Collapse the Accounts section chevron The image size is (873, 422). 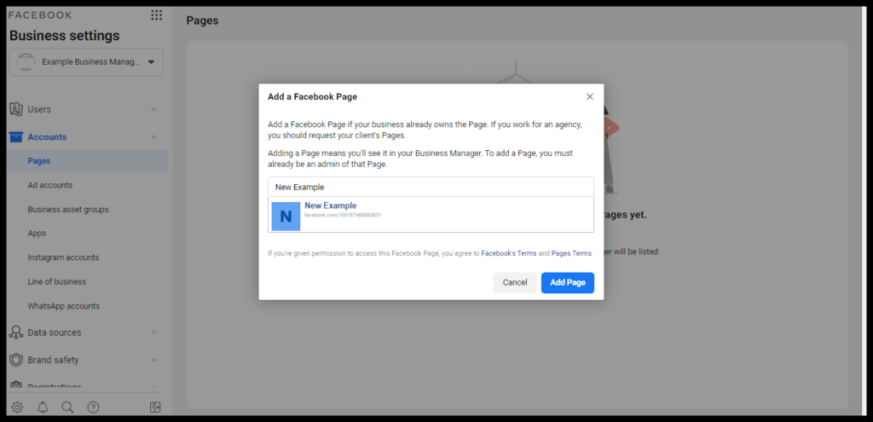[154, 137]
